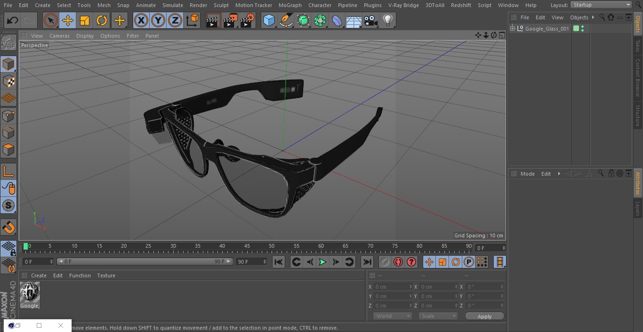Viewport: 643px width, 332px height.
Task: Open the Layout Startup dropdown
Action: [601, 5]
